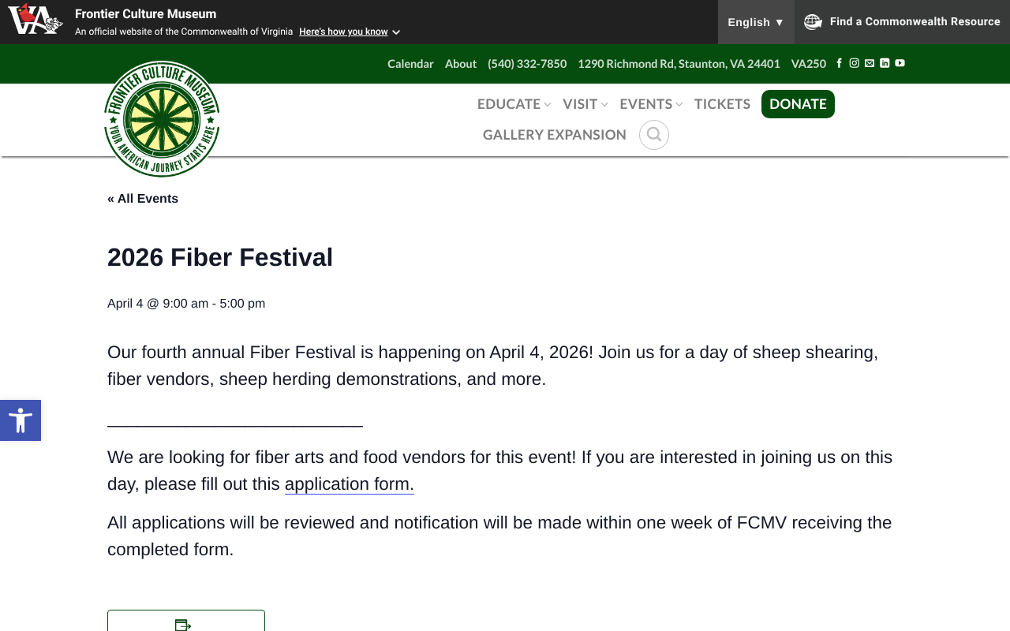Open the LinkedIn social icon

click(885, 63)
